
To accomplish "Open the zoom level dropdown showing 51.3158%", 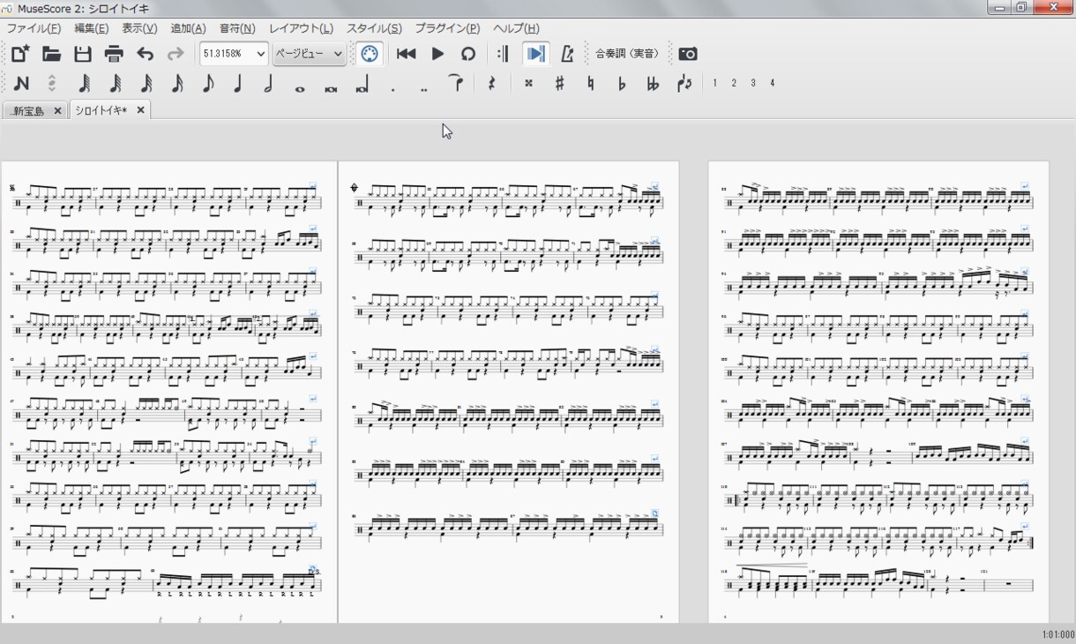I will 234,54.
